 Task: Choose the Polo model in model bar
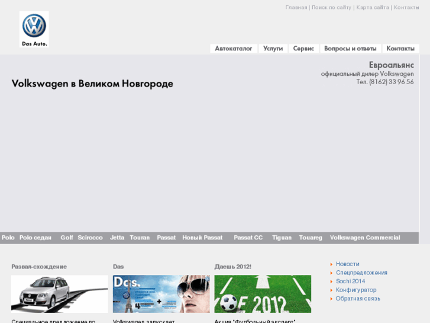click(x=8, y=238)
